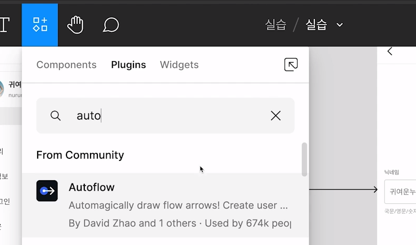Select the Plugins tab
The width and height of the screenshot is (416, 245).
pyautogui.click(x=128, y=65)
